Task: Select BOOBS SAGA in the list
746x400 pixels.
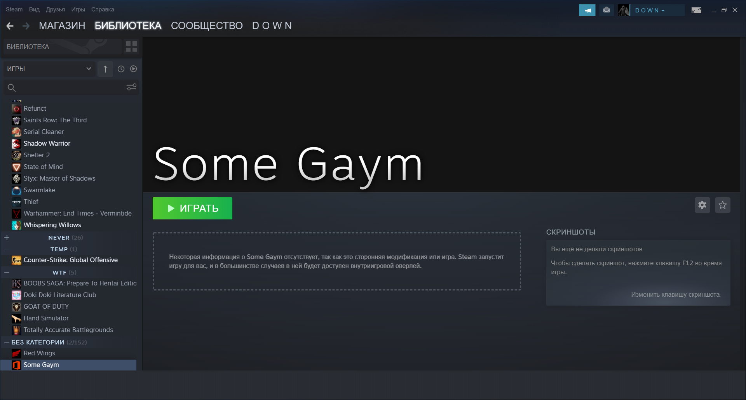Action: click(69, 283)
